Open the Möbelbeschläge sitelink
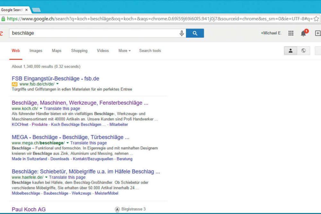 [26, 193]
